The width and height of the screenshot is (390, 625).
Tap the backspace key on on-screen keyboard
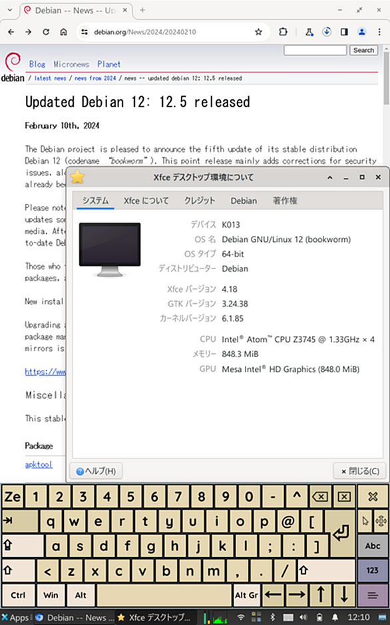tap(320, 496)
